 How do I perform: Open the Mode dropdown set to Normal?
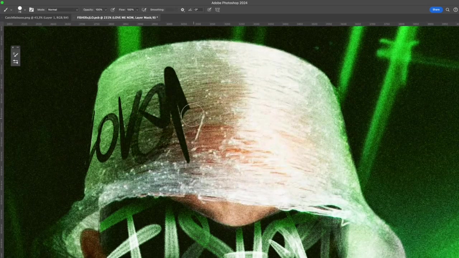(x=63, y=10)
